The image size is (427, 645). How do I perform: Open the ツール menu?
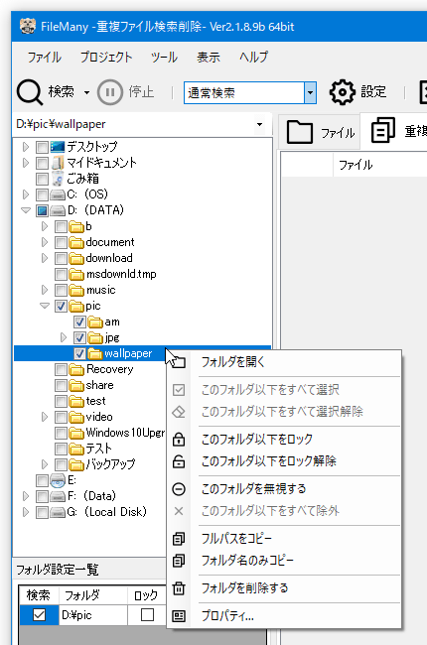click(x=164, y=57)
